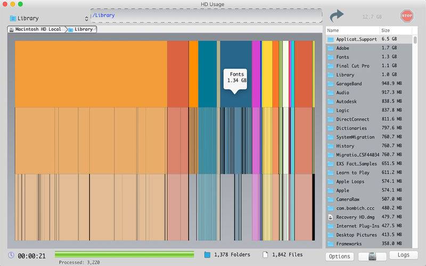Select the large orange top block in chart
The height and width of the screenshot is (266, 426).
(91, 74)
